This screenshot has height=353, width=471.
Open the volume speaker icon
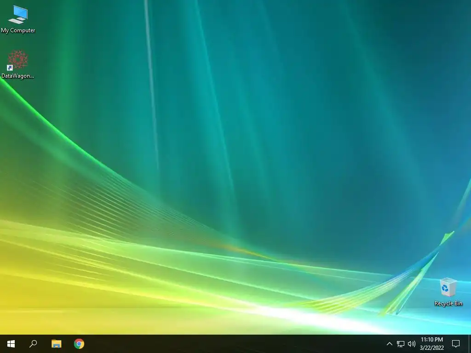point(412,344)
